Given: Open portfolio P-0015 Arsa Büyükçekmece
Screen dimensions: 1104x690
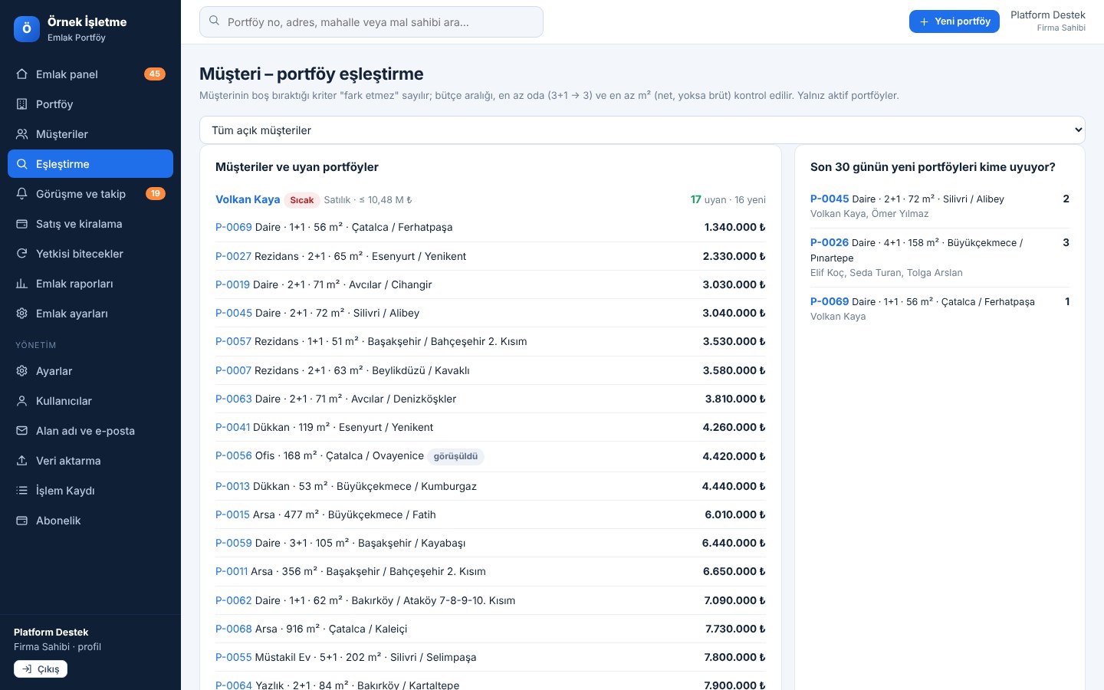Looking at the screenshot, I should [232, 514].
